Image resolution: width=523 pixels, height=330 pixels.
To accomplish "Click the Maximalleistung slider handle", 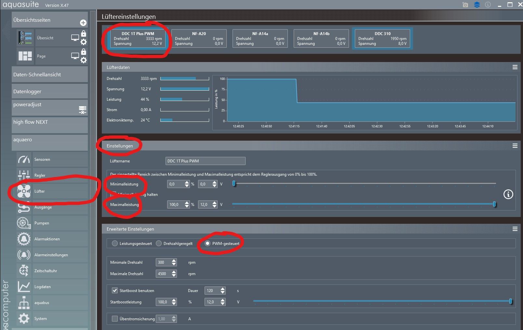I will click(494, 204).
